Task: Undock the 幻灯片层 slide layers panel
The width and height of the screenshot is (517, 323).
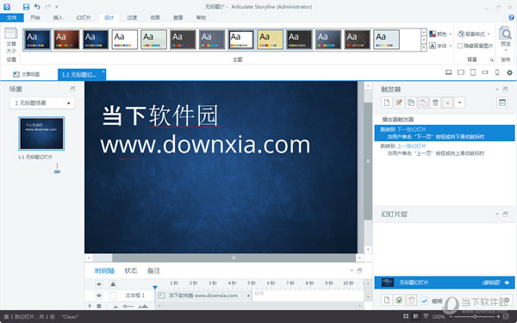Action: [505, 214]
